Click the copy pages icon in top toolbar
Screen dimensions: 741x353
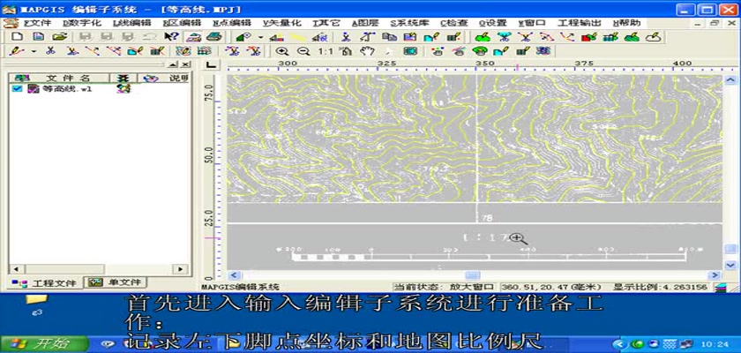pyautogui.click(x=389, y=37)
